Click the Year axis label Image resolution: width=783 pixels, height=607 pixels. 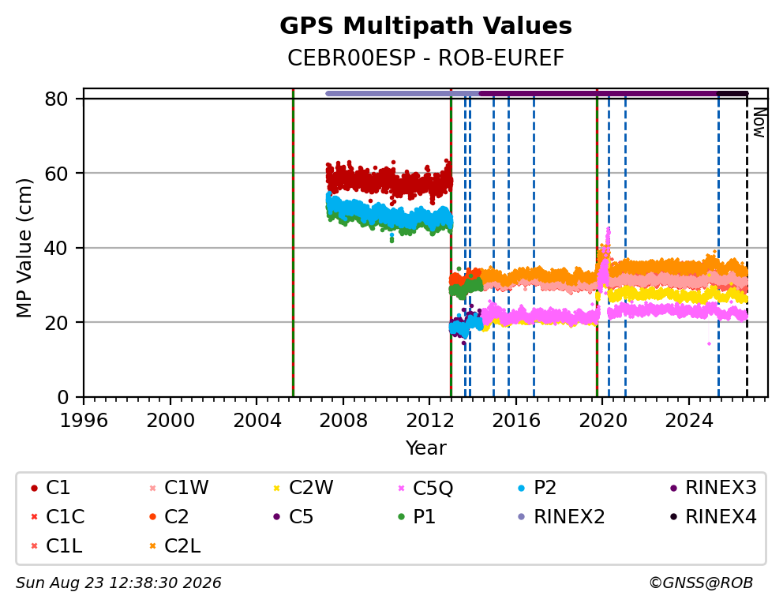coord(425,448)
